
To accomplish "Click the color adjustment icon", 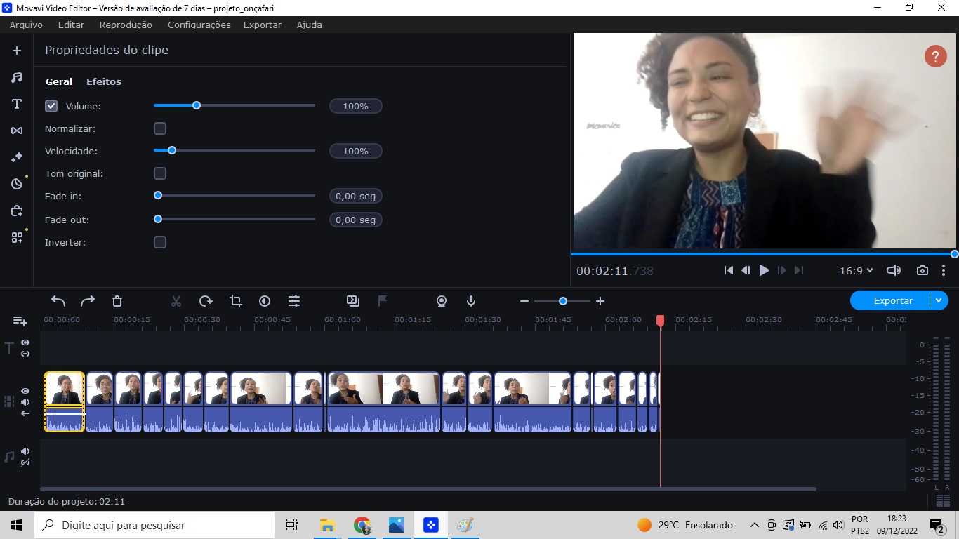I will [x=265, y=301].
